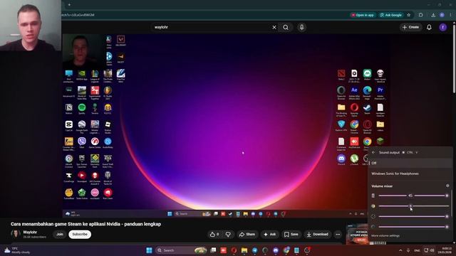
Task: Open File Explorer on the Windows taskbar
Action: coord(244,250)
